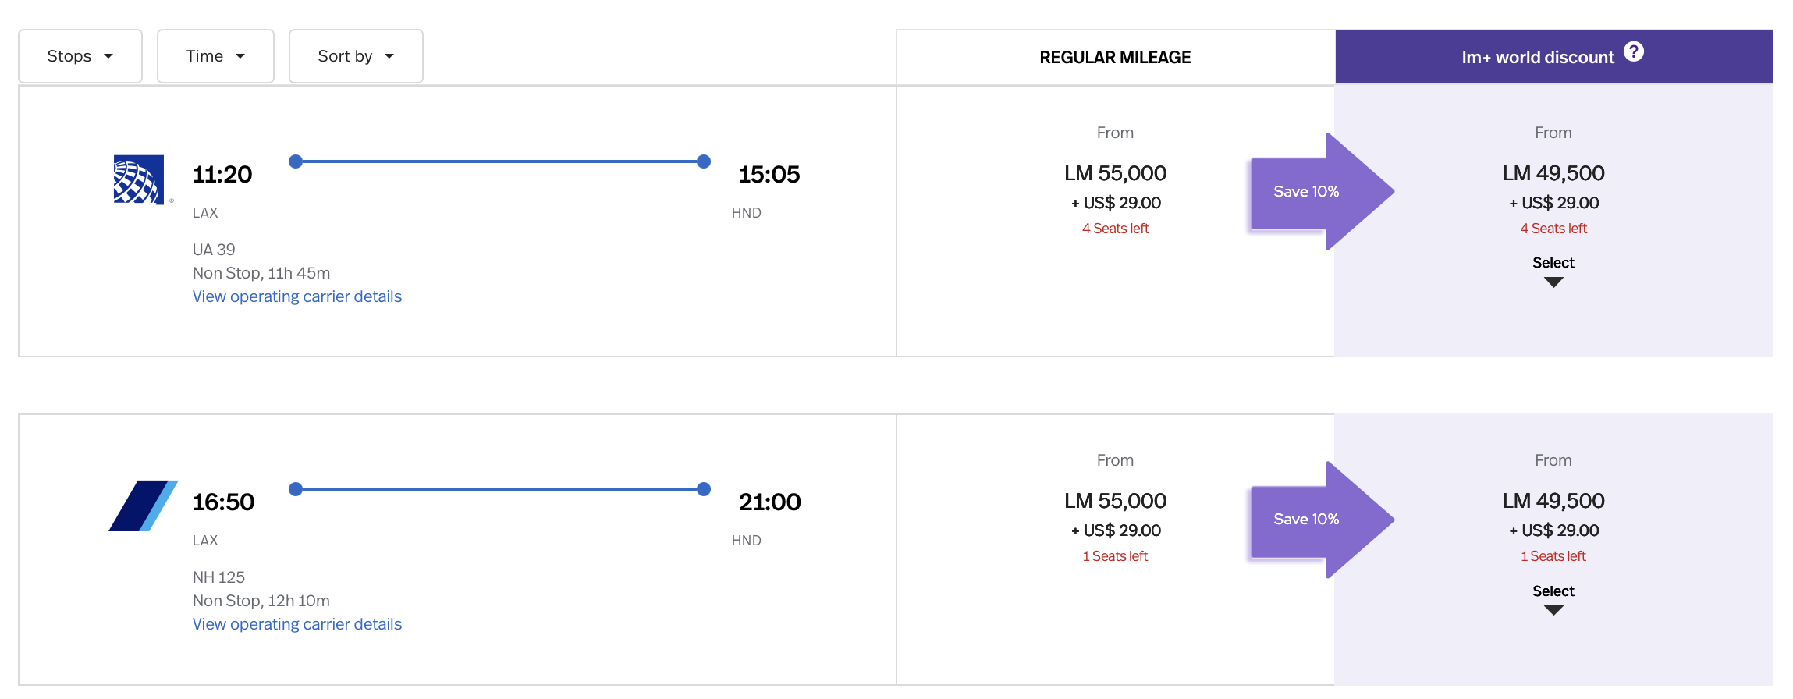This screenshot has width=1793, height=699.
Task: Select the 4 Seats left discount fare
Action: point(1553,228)
